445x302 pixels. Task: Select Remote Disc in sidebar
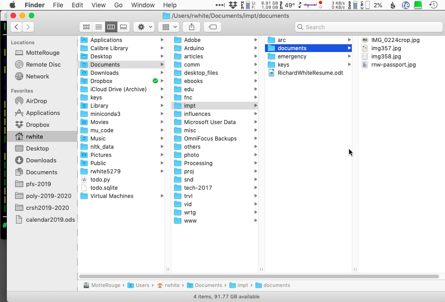[x=43, y=64]
